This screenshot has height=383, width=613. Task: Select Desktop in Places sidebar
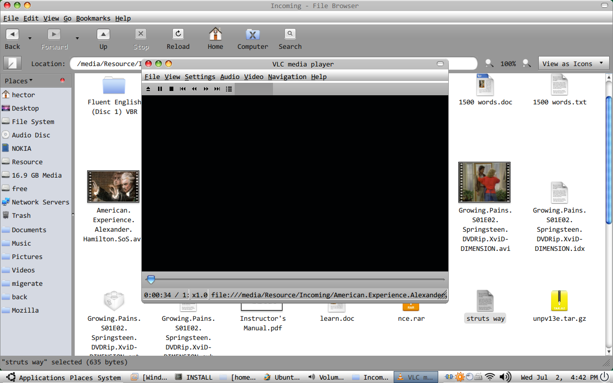36,108
